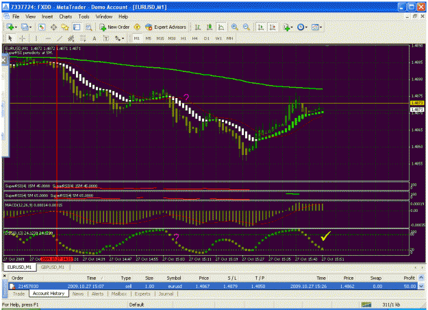This screenshot has height=310, width=428.
Task: Switch to W1 timeframe
Action: point(218,38)
